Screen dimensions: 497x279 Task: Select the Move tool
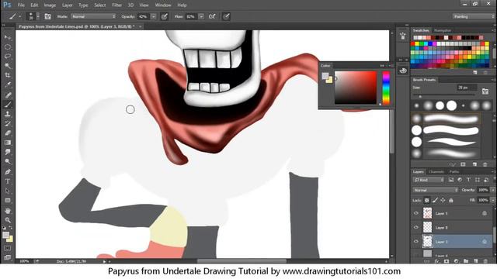[8, 37]
